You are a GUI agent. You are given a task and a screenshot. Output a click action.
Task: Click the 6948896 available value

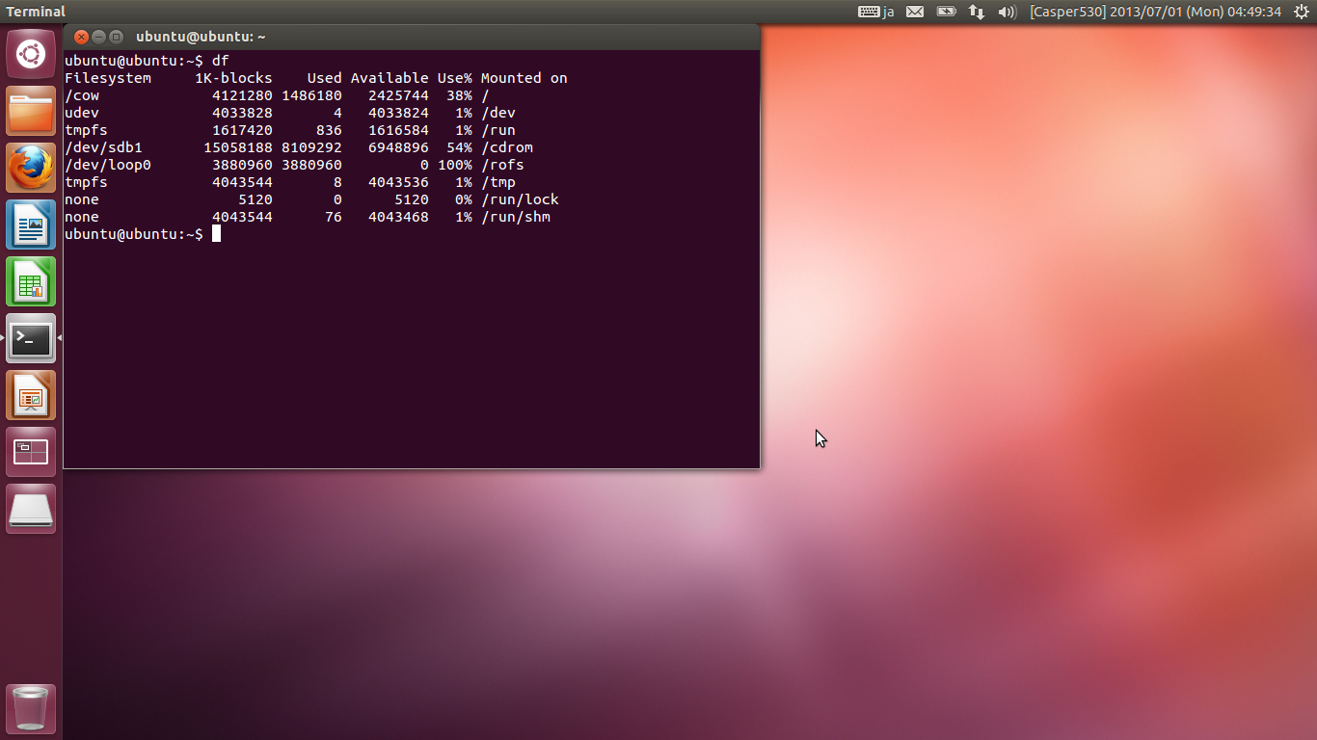(x=398, y=147)
